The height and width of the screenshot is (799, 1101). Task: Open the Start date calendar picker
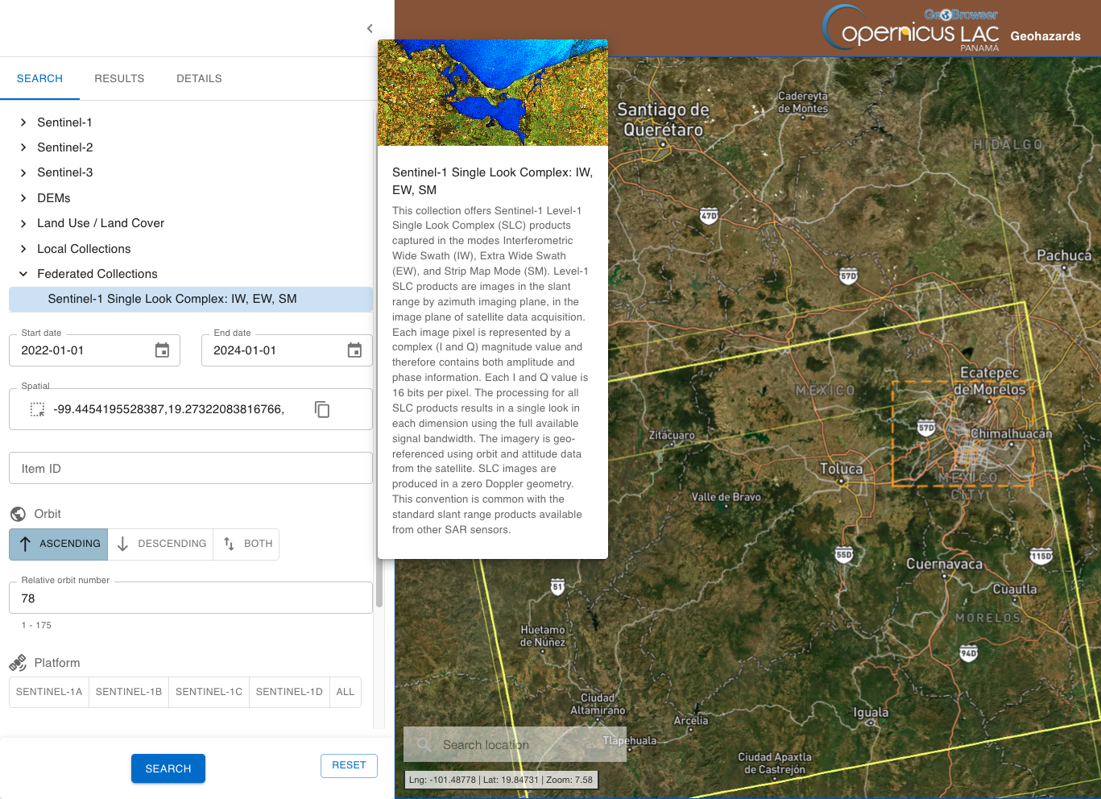tap(162, 350)
